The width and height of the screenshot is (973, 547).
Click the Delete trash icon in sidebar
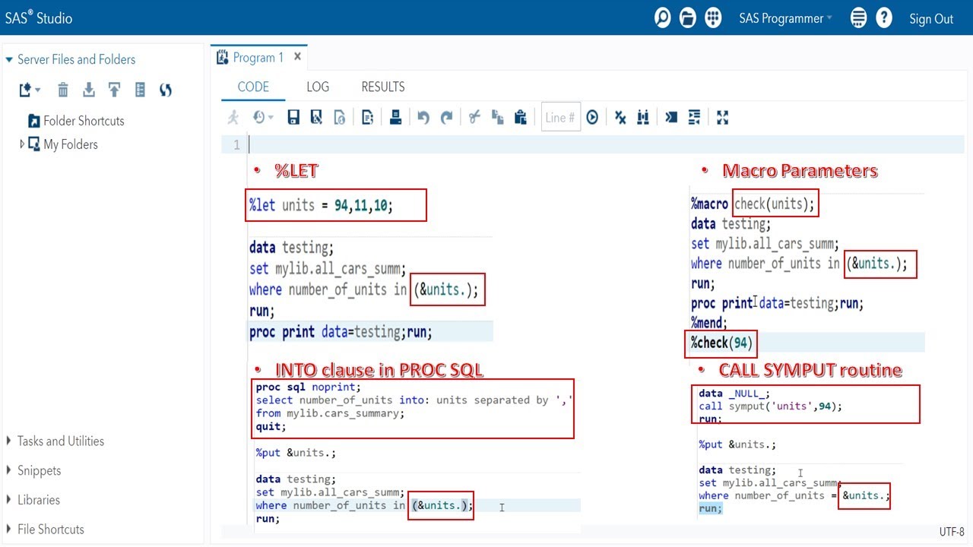[x=63, y=90]
